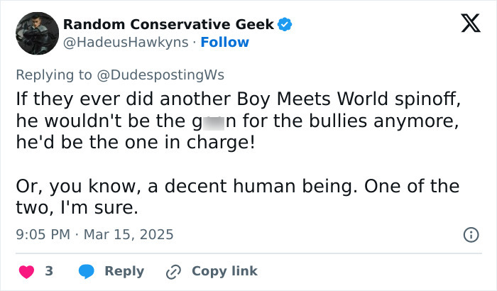497x291 pixels.
Task: Click the Reply speech bubble icon
Action: click(87, 271)
